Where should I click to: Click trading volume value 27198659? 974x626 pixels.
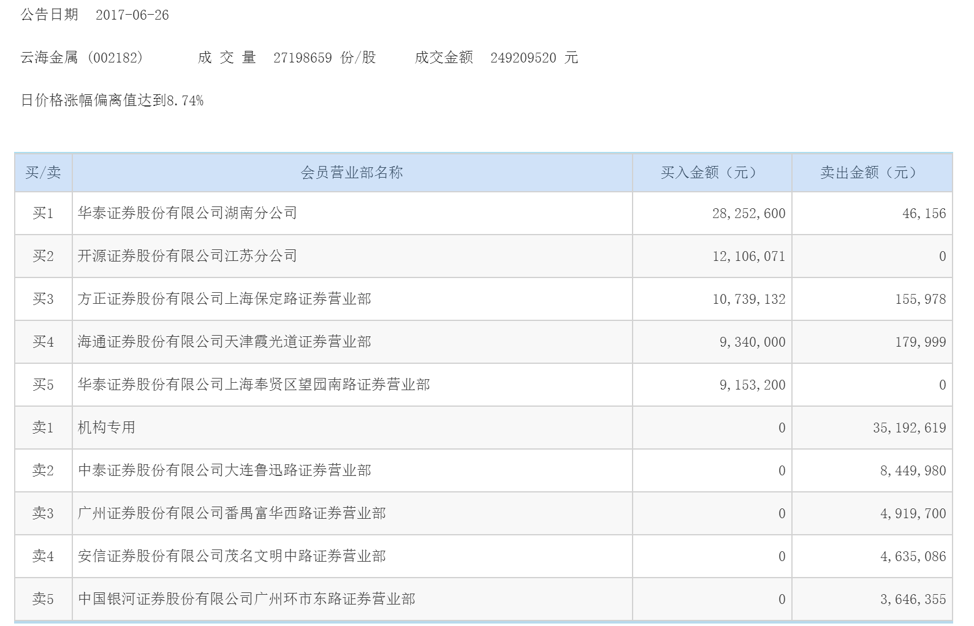(x=303, y=58)
